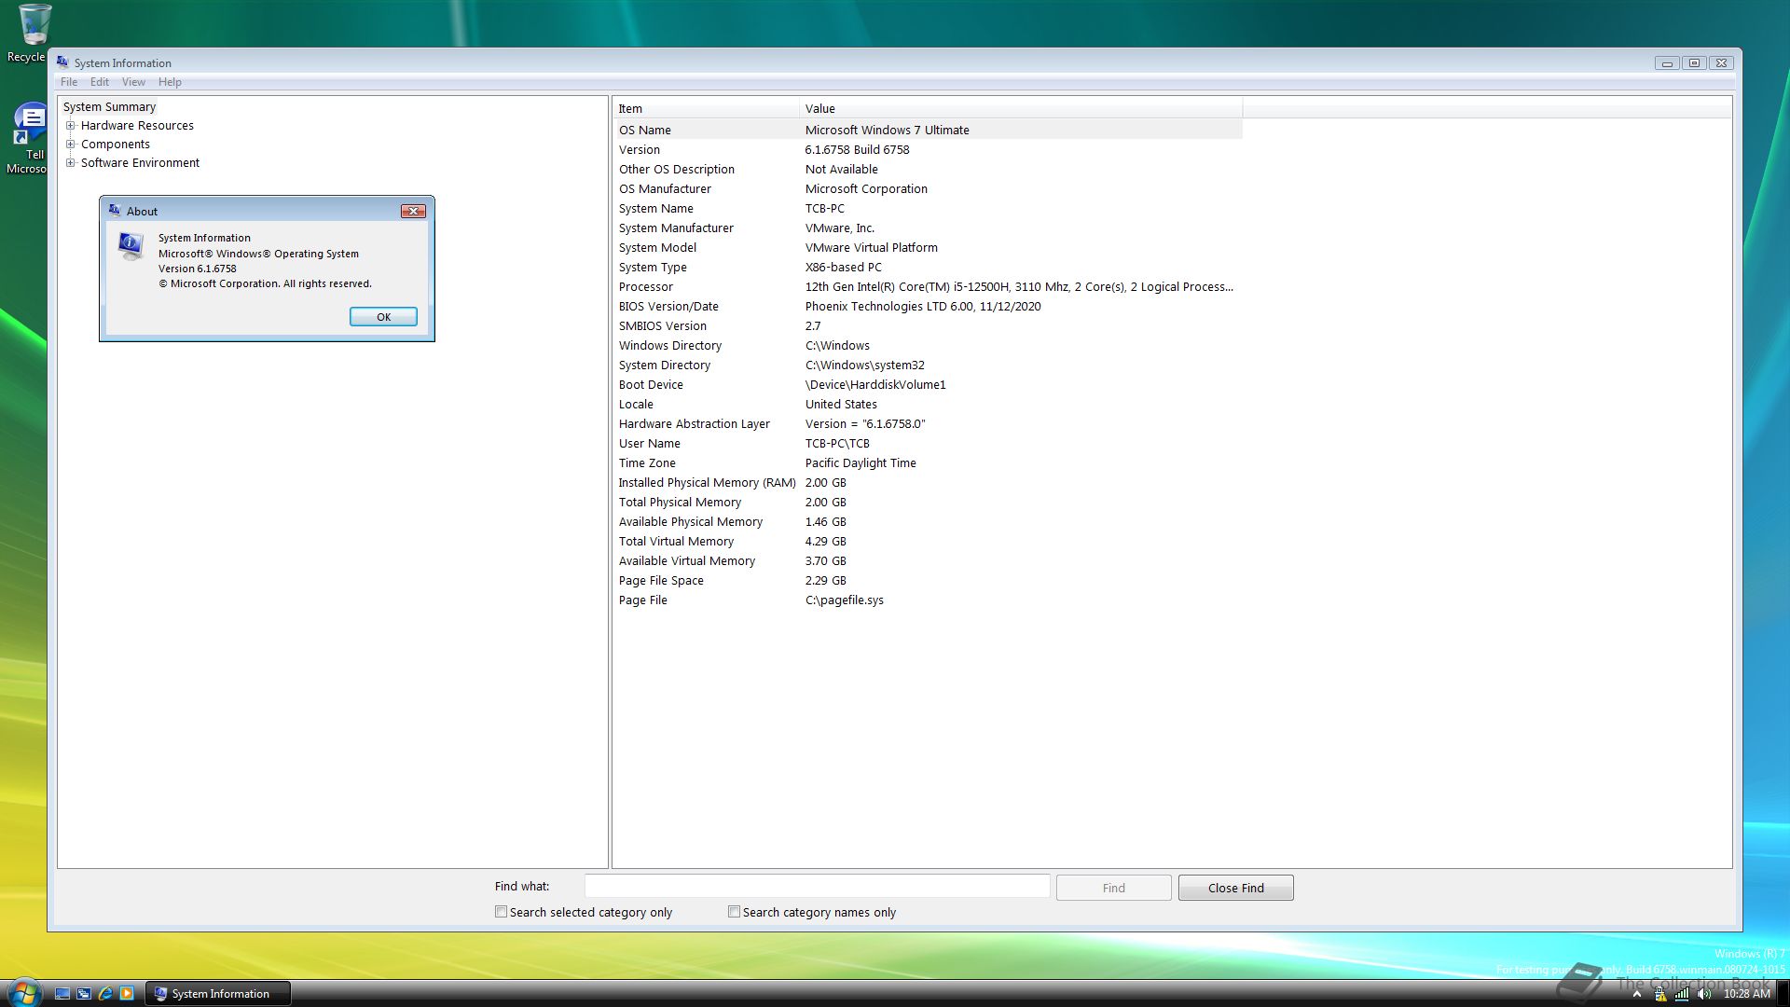
Task: Select System Summary tree node
Action: (109, 107)
